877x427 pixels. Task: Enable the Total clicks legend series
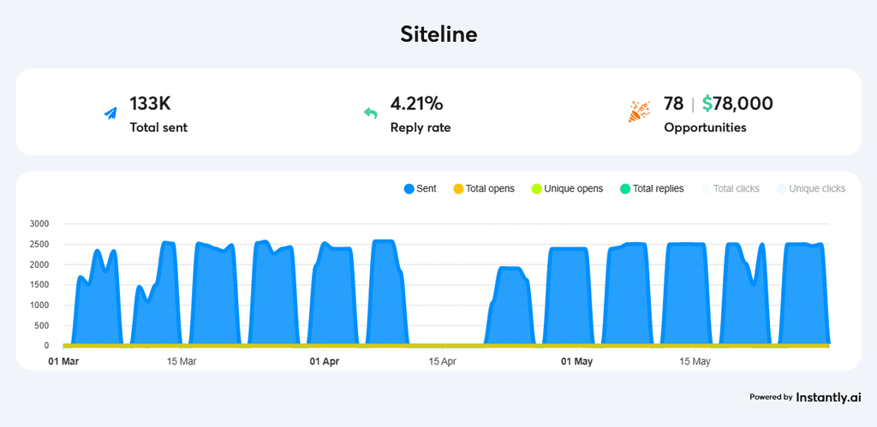[x=731, y=189]
